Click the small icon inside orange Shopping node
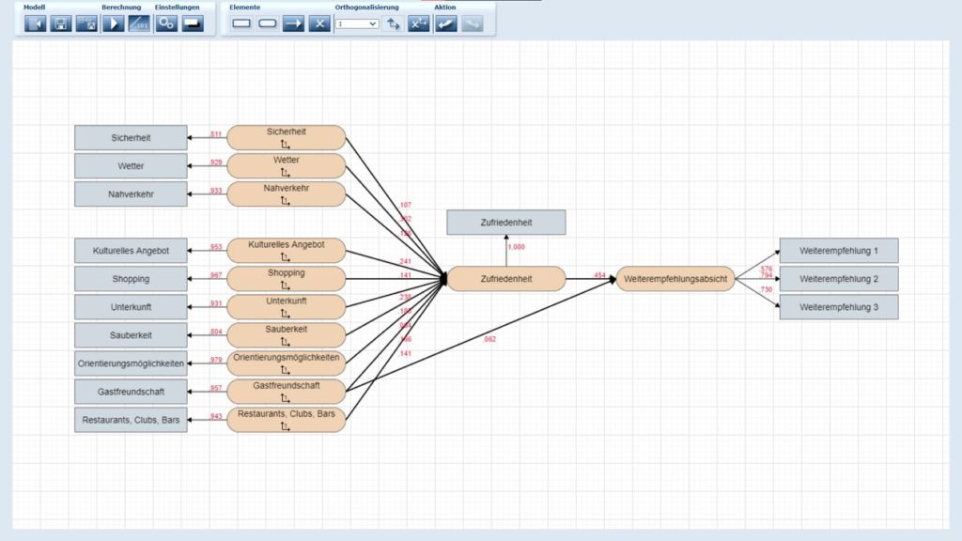The width and height of the screenshot is (962, 541). pyautogui.click(x=286, y=286)
